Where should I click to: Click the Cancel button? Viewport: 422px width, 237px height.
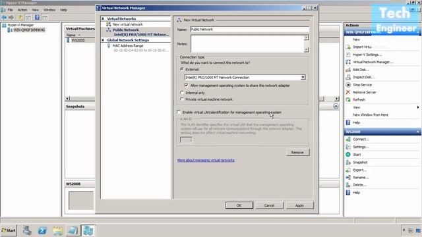coord(270,205)
